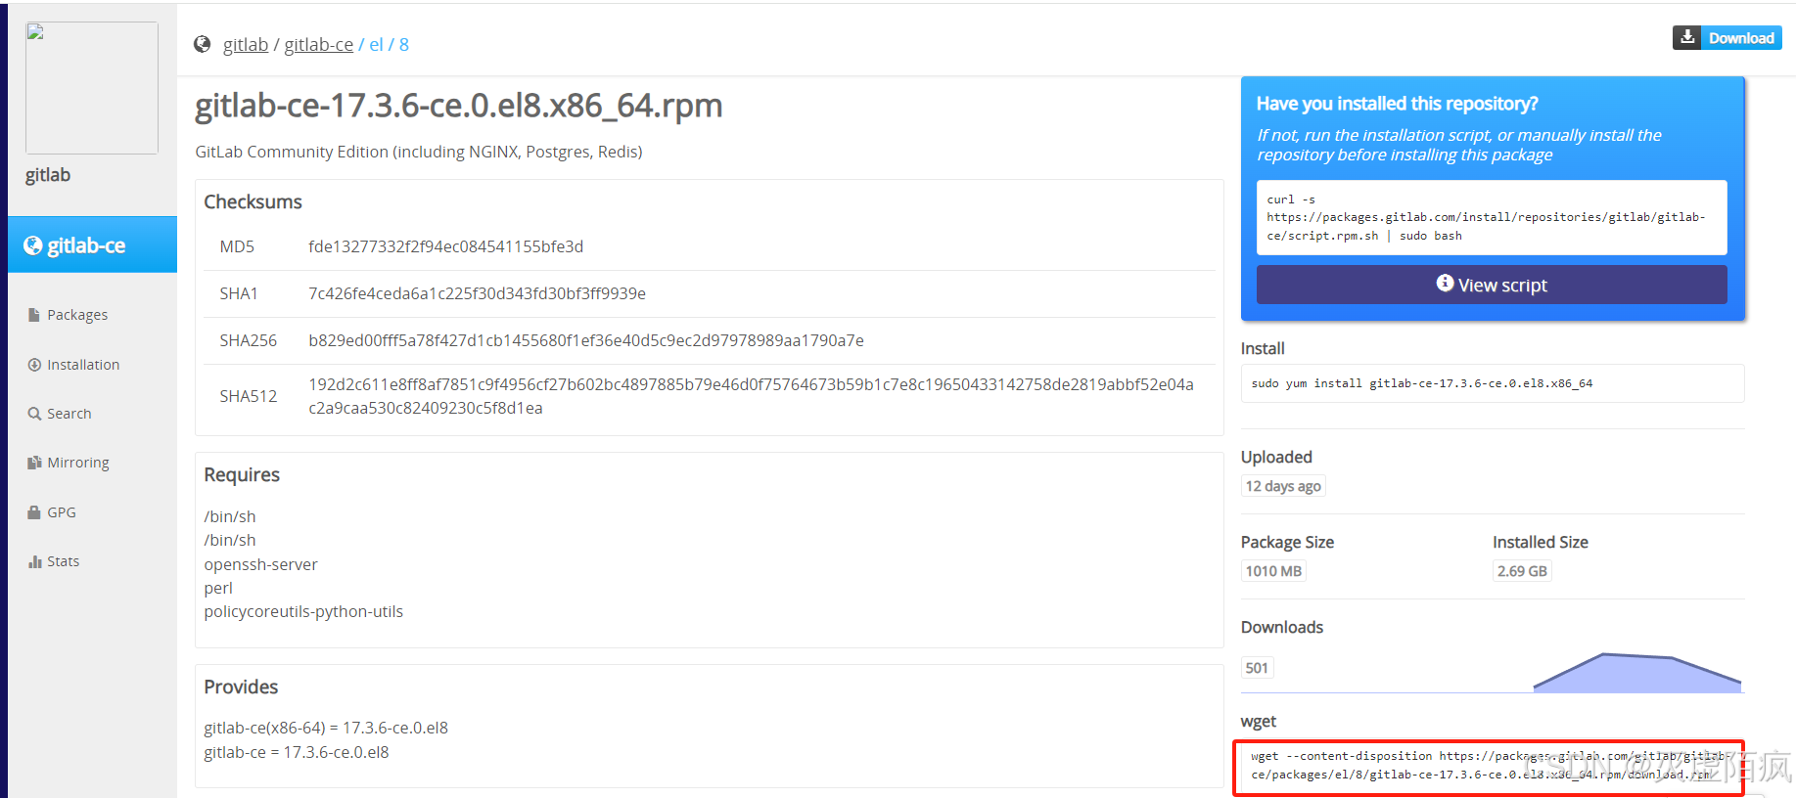The width and height of the screenshot is (1796, 798).
Task: Click the "1010 MB" package size
Action: click(1273, 571)
